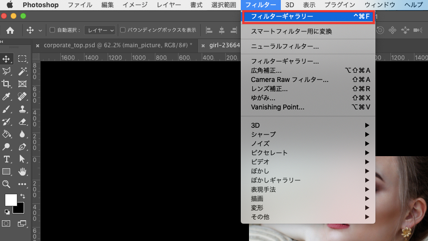
Task: Expand the ピクセレート submenu
Action: coord(308,153)
